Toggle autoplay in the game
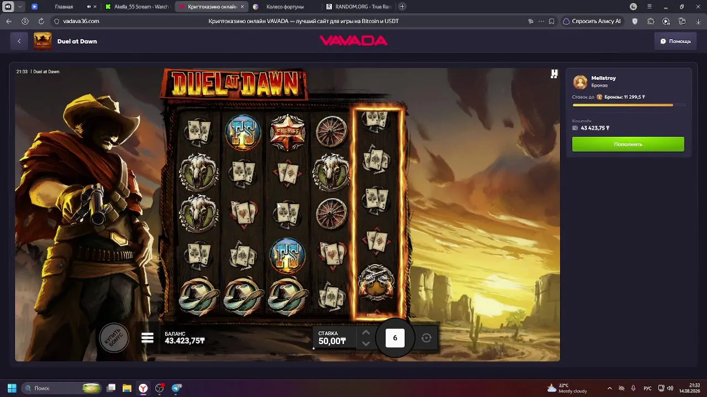The height and width of the screenshot is (397, 707). click(426, 338)
